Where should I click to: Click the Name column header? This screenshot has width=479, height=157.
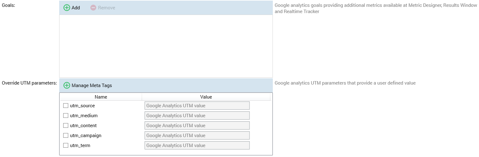pos(101,97)
